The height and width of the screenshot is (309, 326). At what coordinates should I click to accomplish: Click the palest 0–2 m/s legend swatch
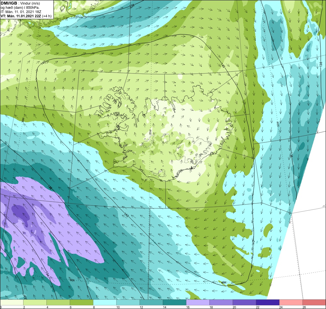tap(12, 302)
